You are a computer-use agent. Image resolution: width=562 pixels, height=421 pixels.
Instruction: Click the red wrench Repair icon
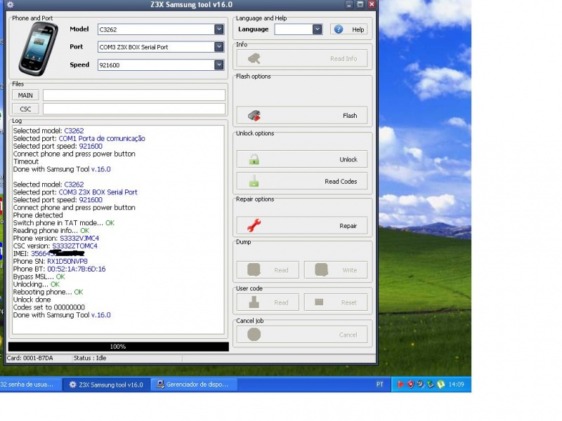click(x=254, y=225)
